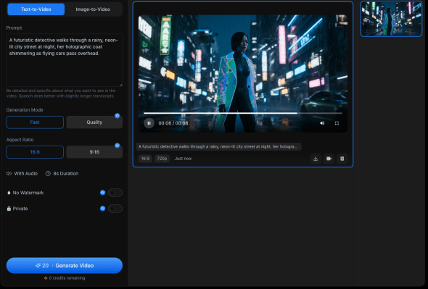Viewport: 428px width, 289px height.
Task: Seek on the video progress bar
Action: 243,113
